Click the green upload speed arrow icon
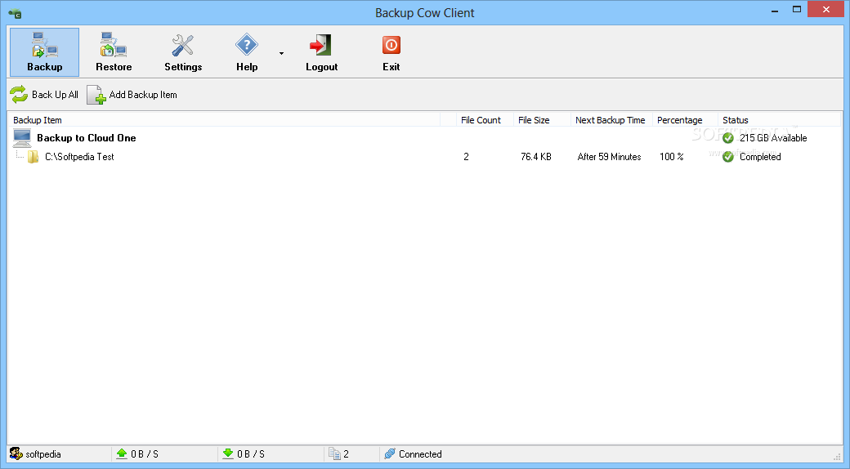 click(x=122, y=453)
